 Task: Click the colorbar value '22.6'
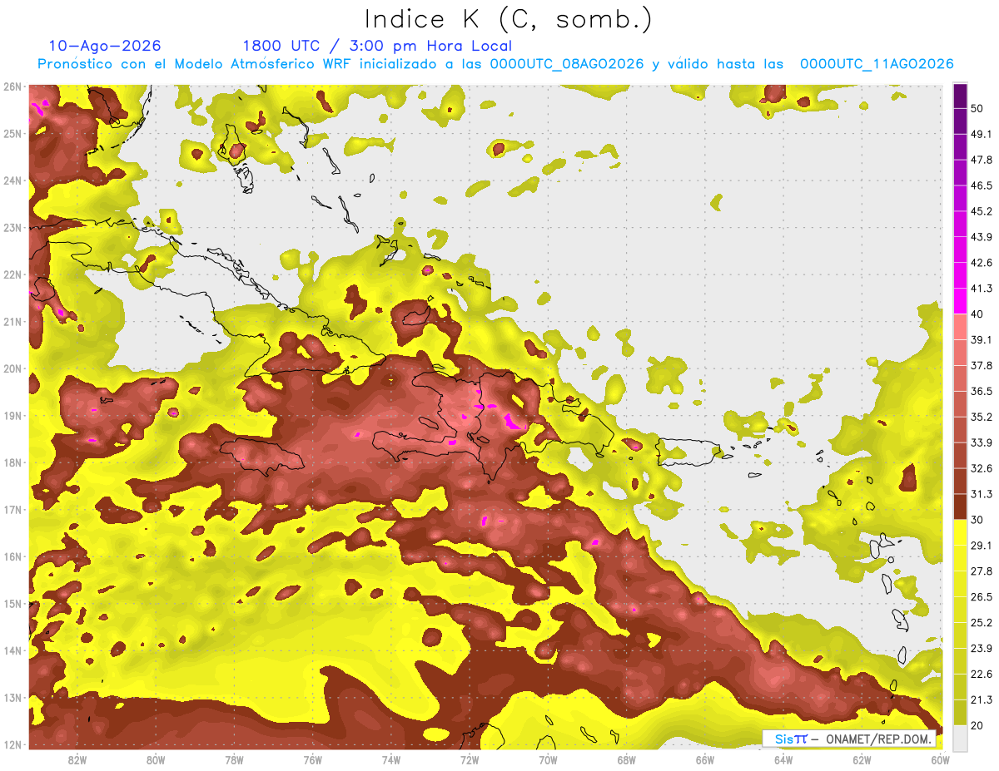click(981, 675)
